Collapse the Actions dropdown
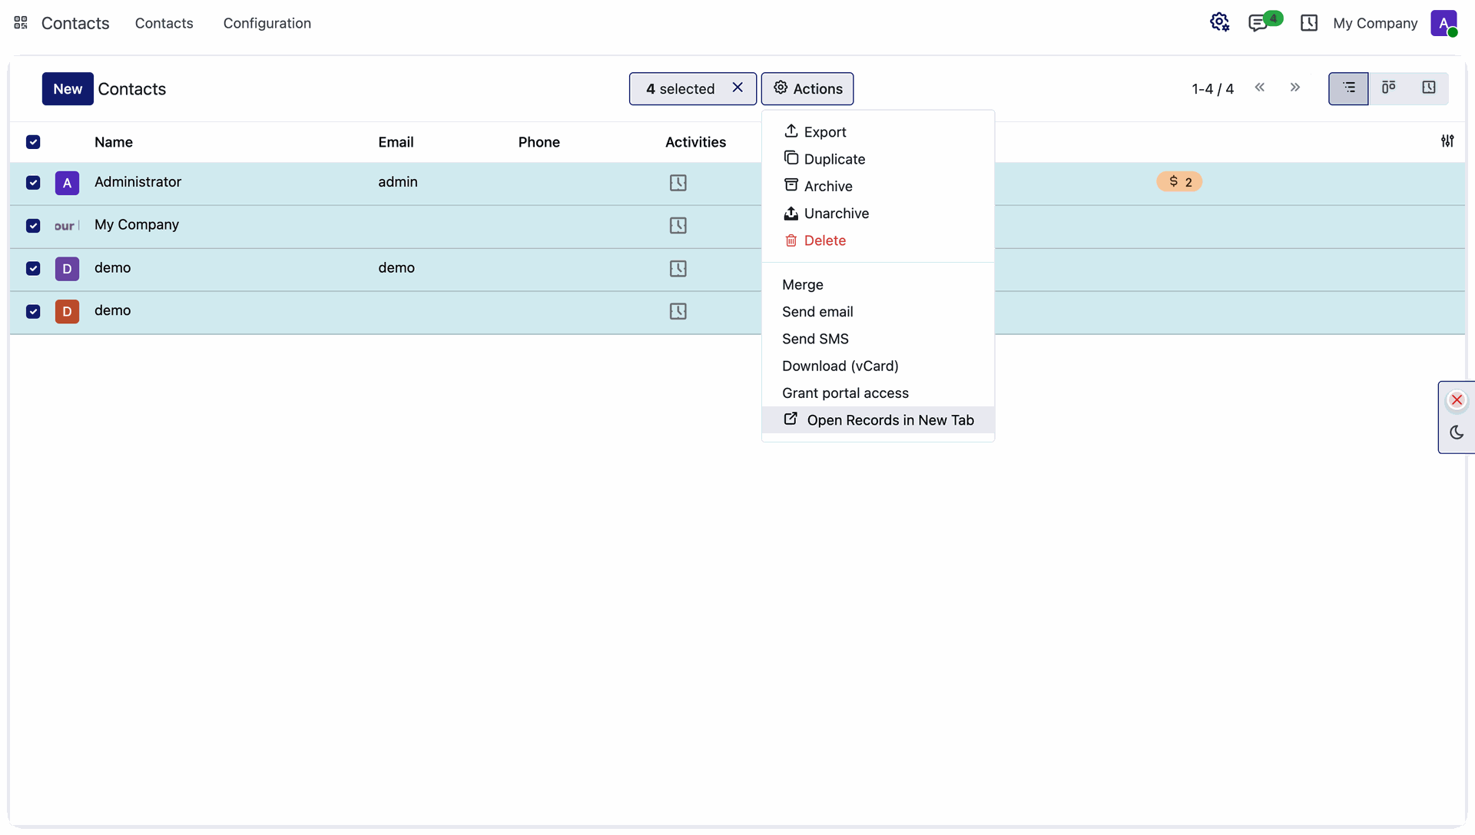Screen dimensions: 1475x835 pos(807,89)
